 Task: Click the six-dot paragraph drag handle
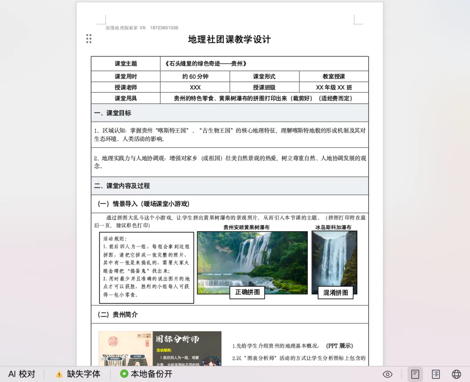(x=89, y=39)
